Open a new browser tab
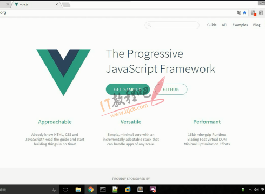Screen dimensions: 265x194 66,5
